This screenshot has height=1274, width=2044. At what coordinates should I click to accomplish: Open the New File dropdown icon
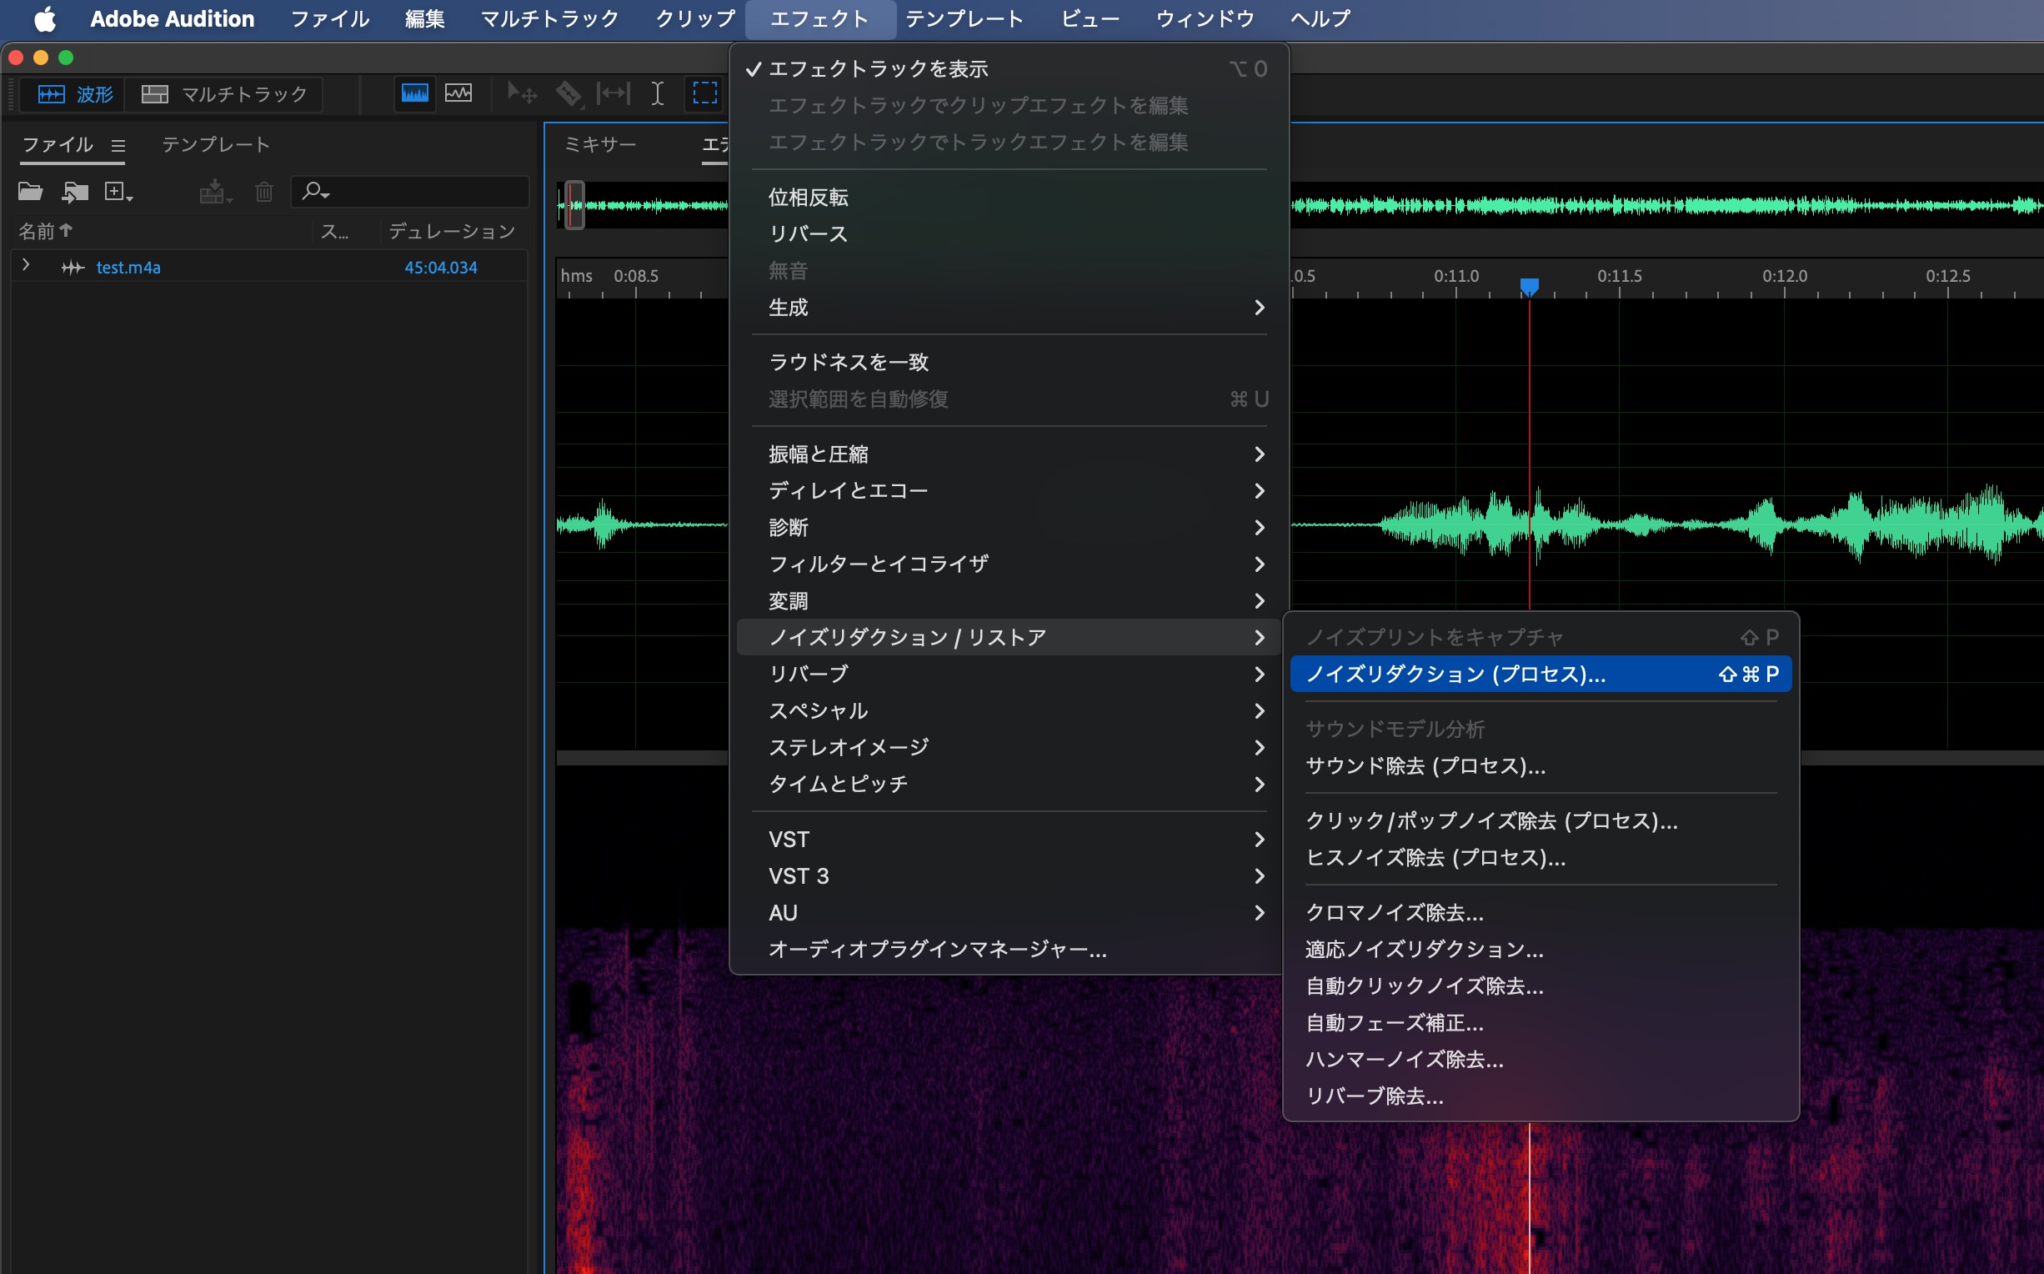click(118, 192)
